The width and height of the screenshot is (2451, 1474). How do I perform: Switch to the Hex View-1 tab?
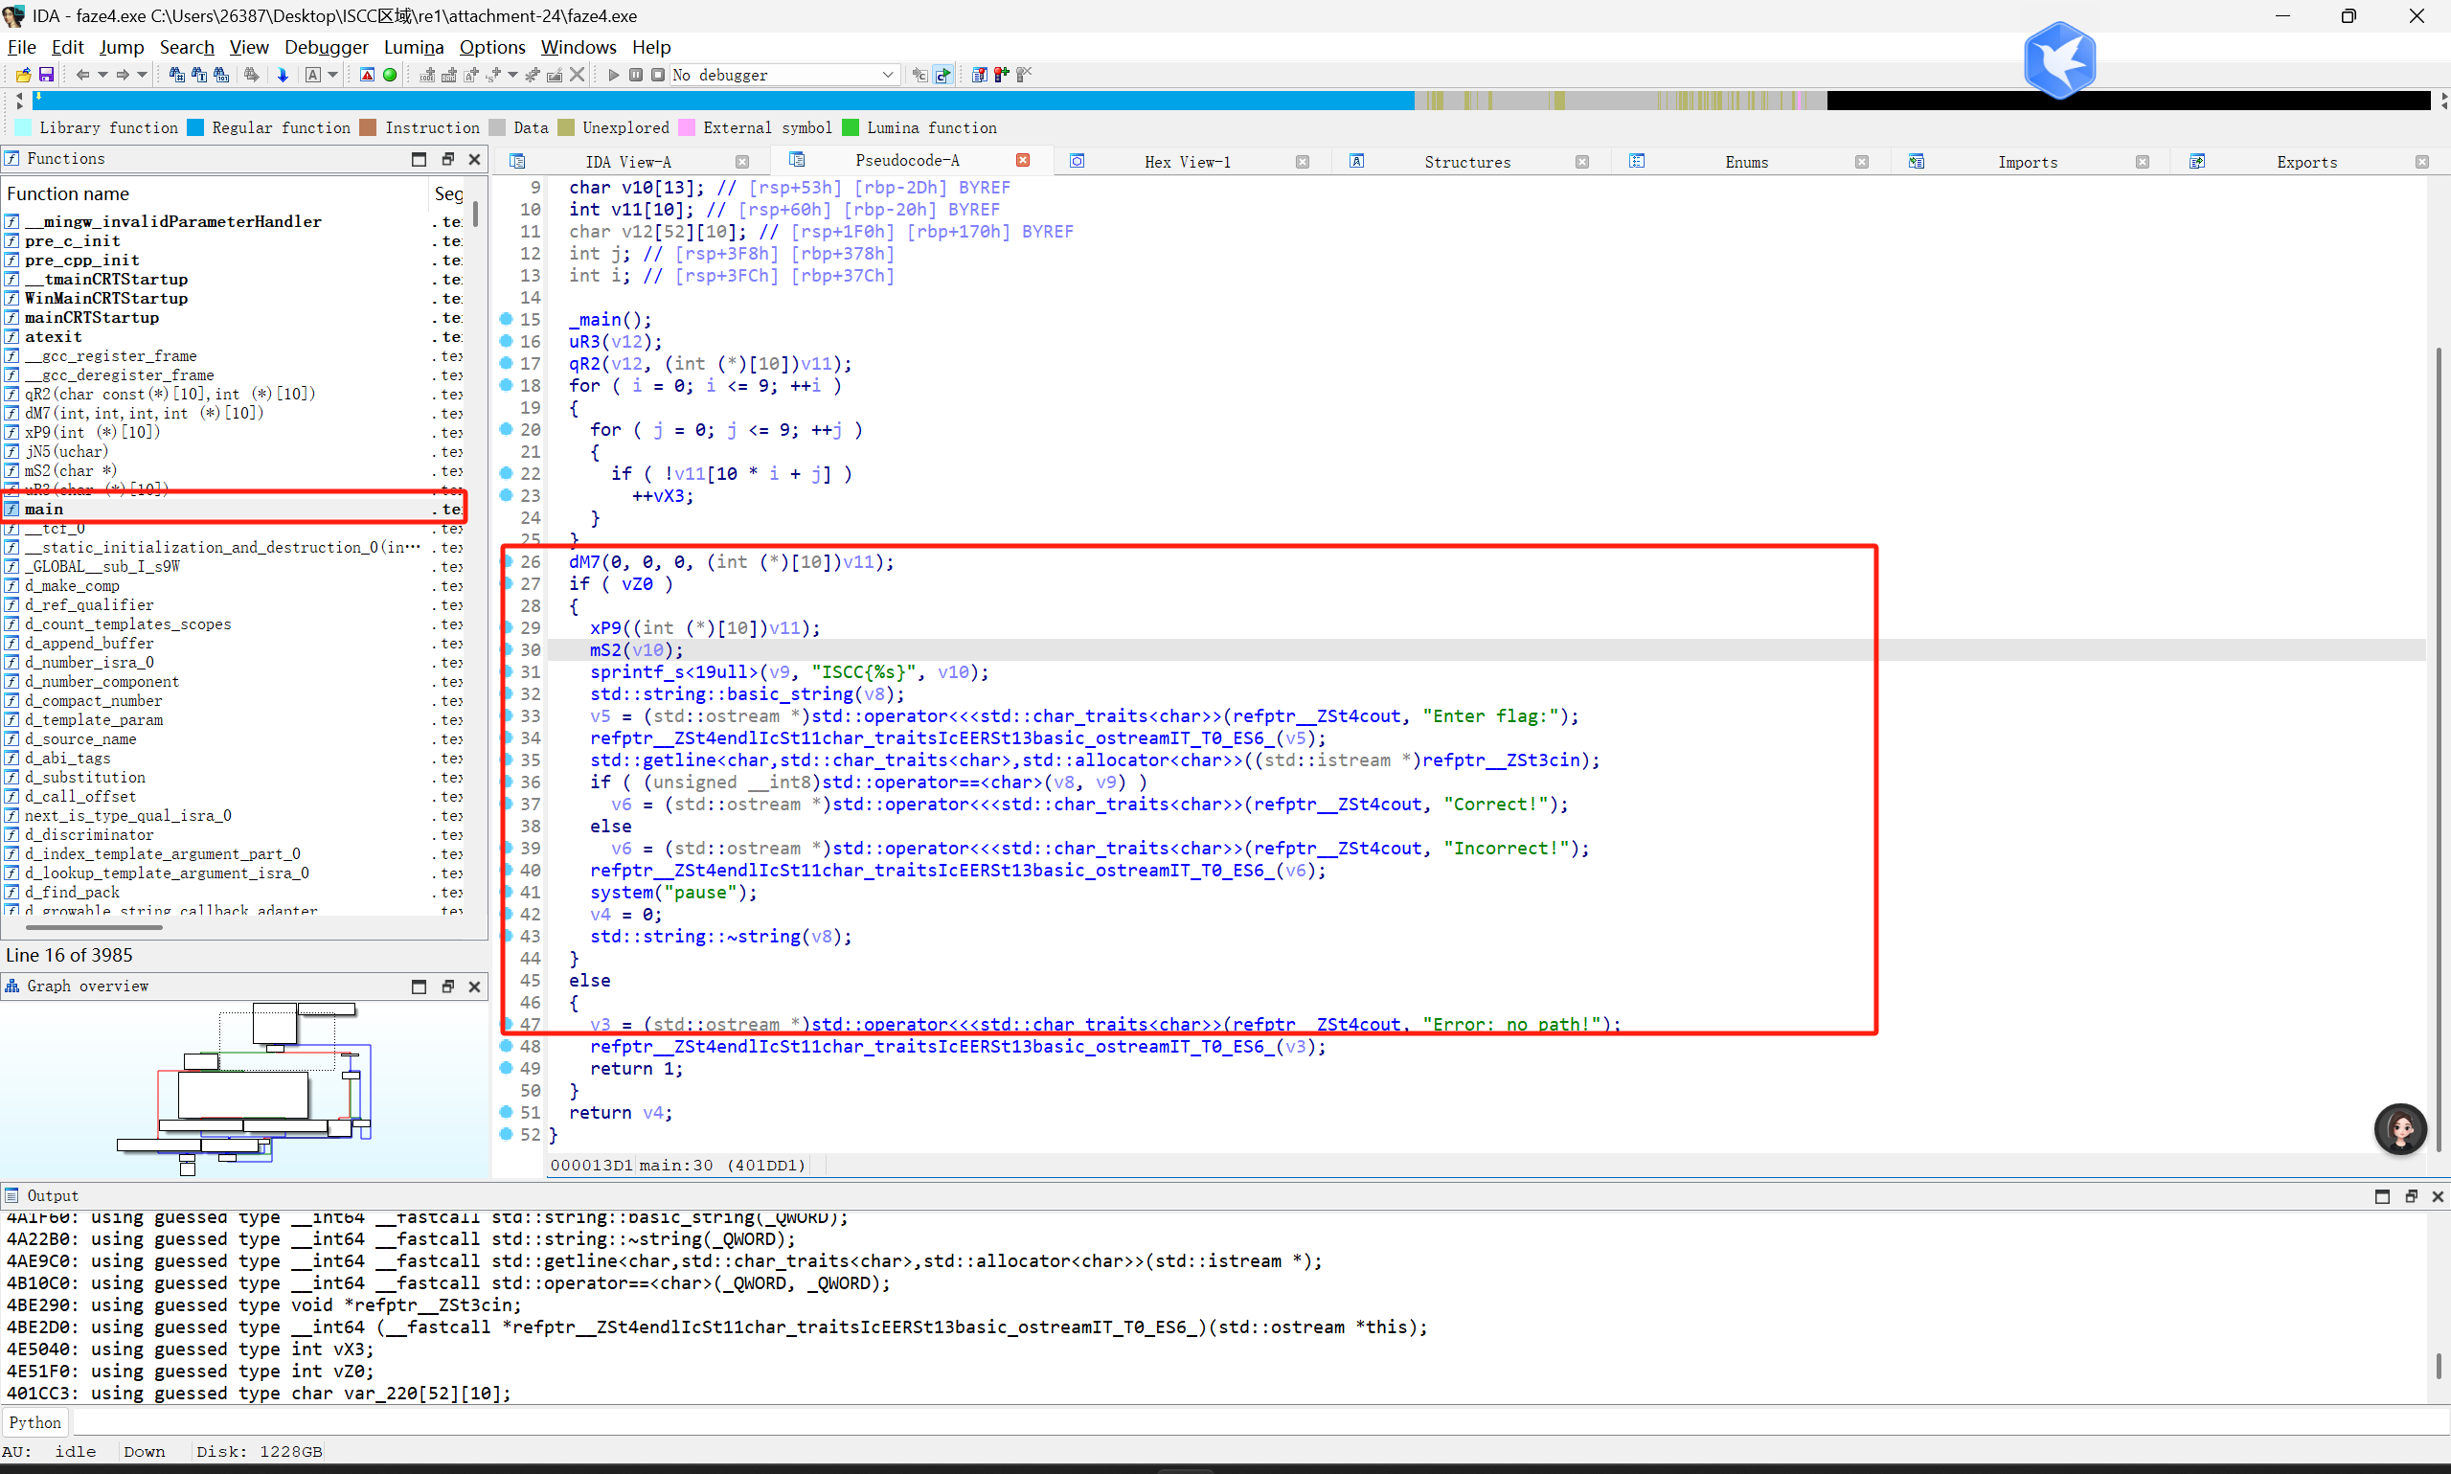point(1187,162)
